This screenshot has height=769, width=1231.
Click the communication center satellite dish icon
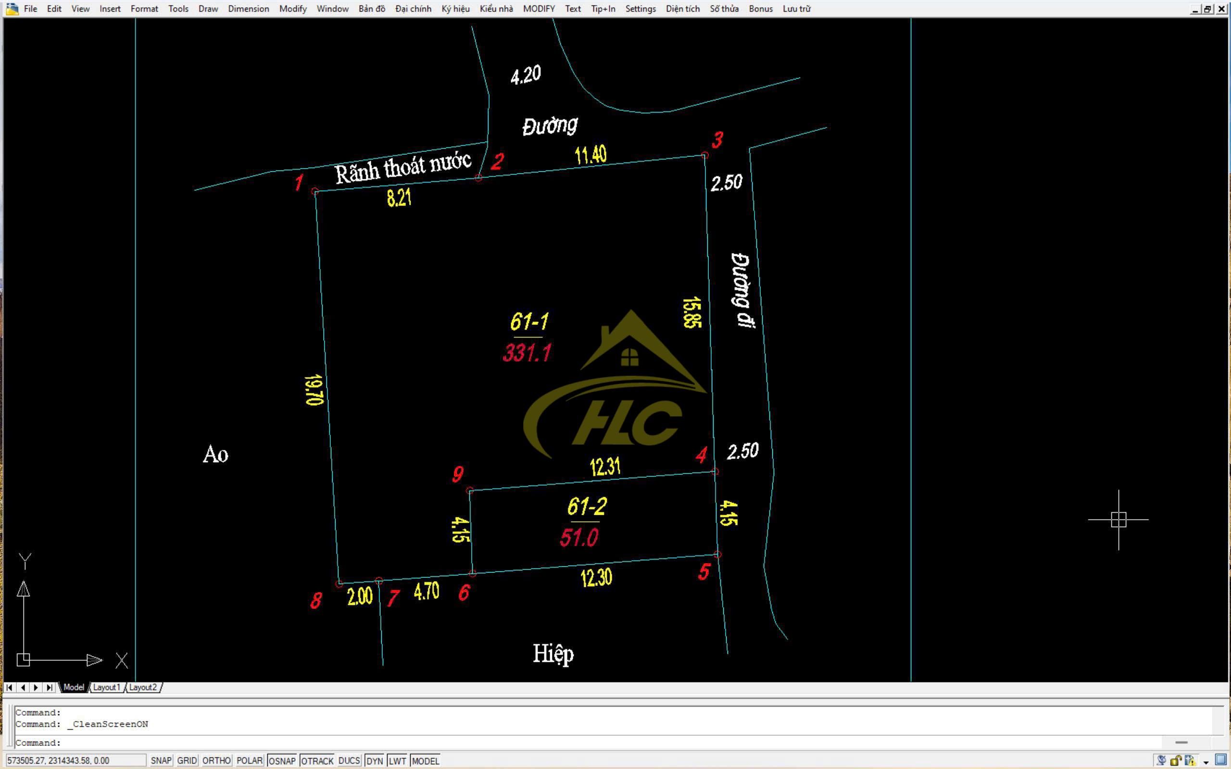pos(1161,760)
